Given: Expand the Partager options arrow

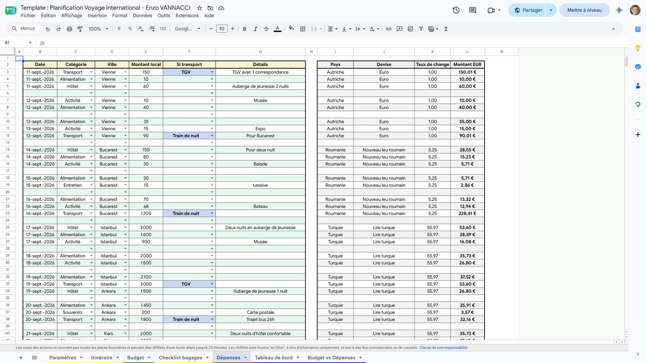Looking at the screenshot, I should point(550,10).
